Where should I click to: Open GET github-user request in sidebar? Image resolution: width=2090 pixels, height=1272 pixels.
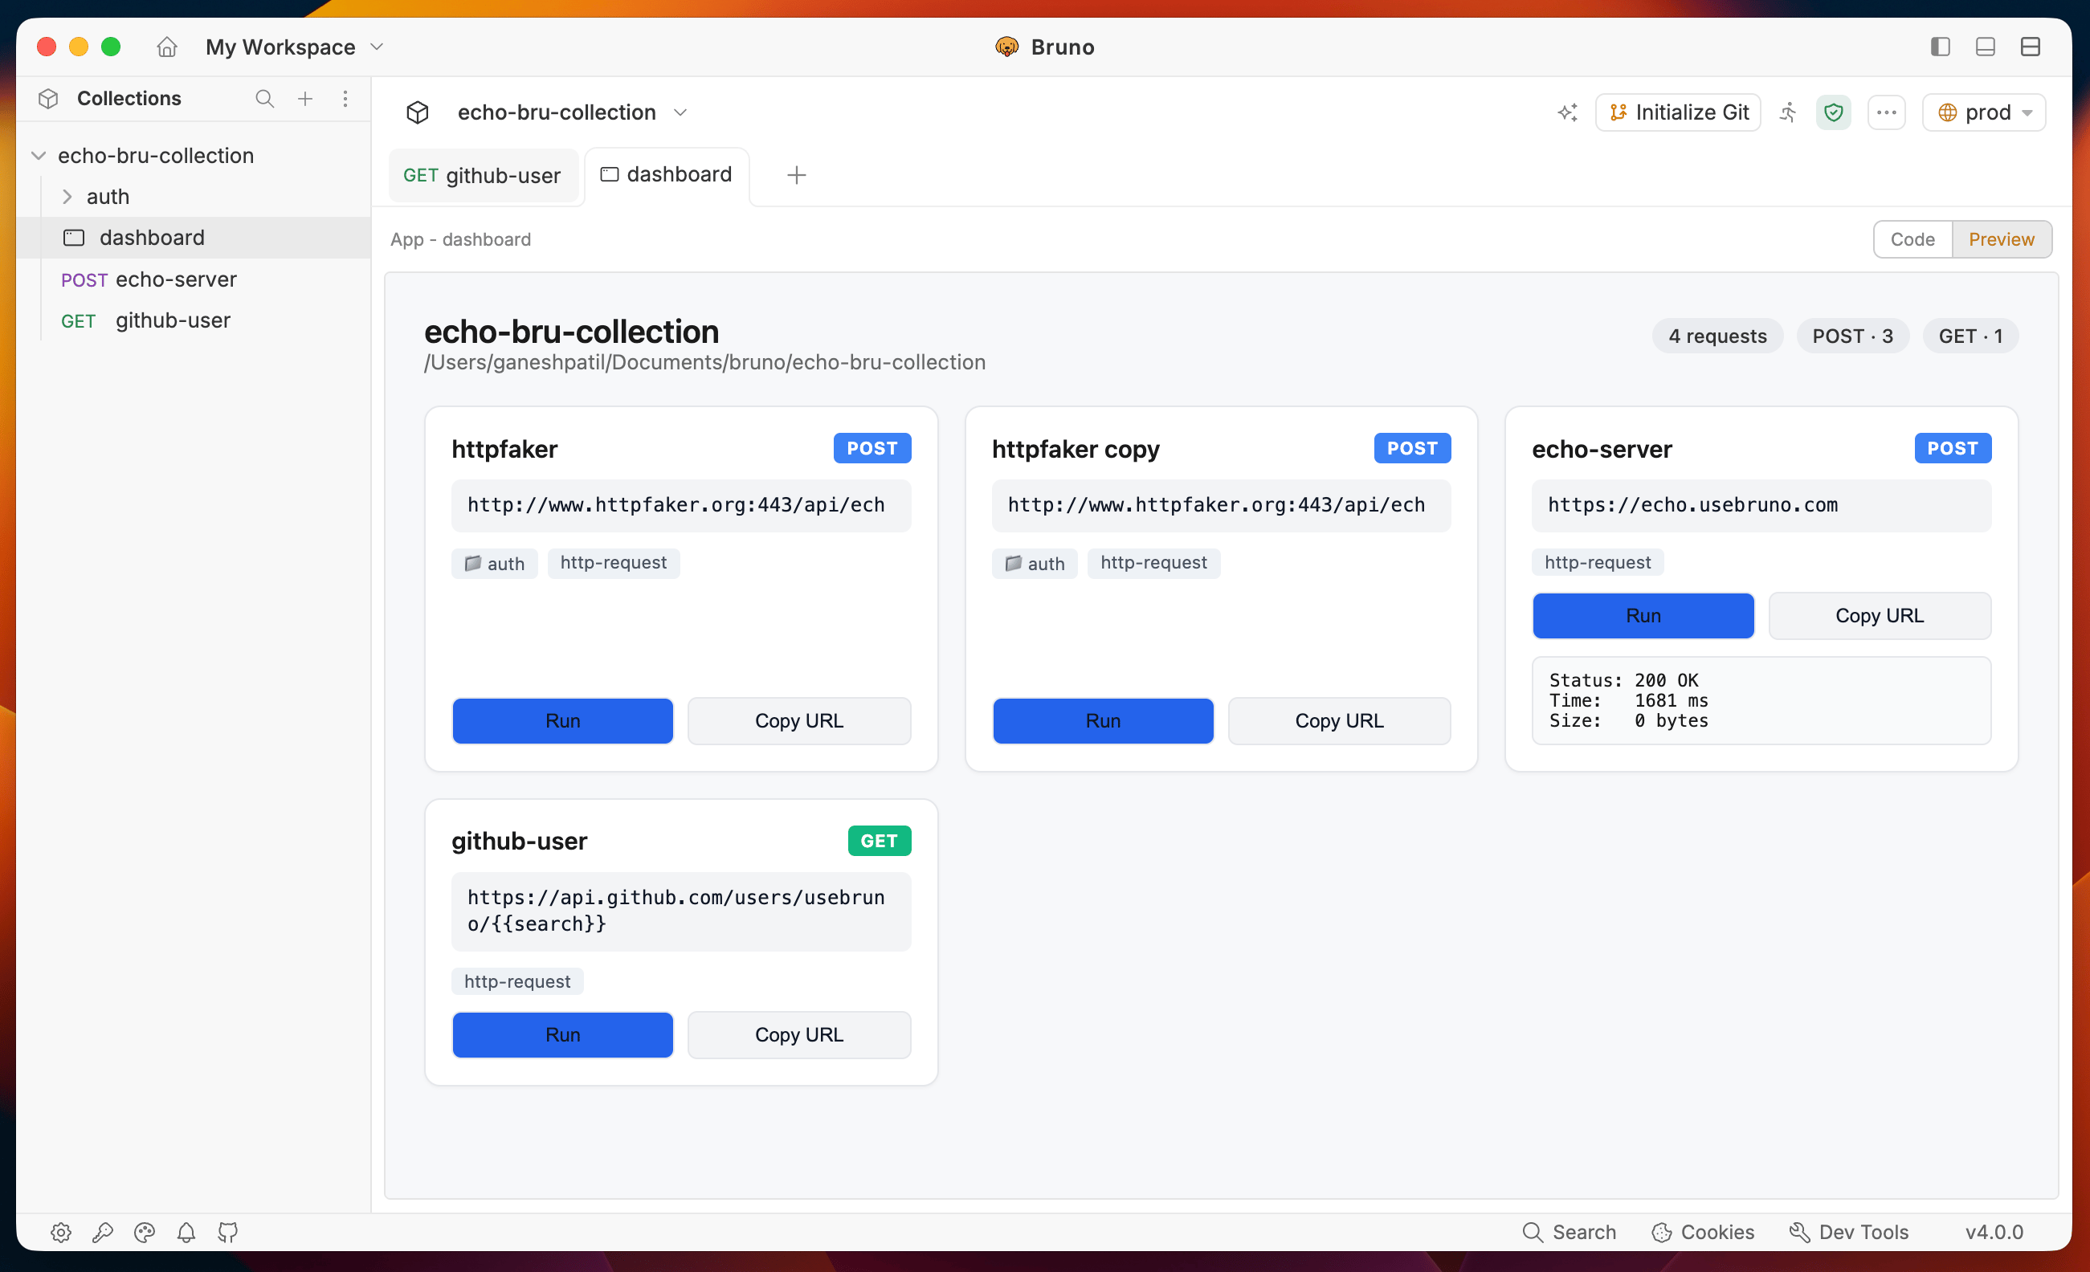tap(194, 320)
